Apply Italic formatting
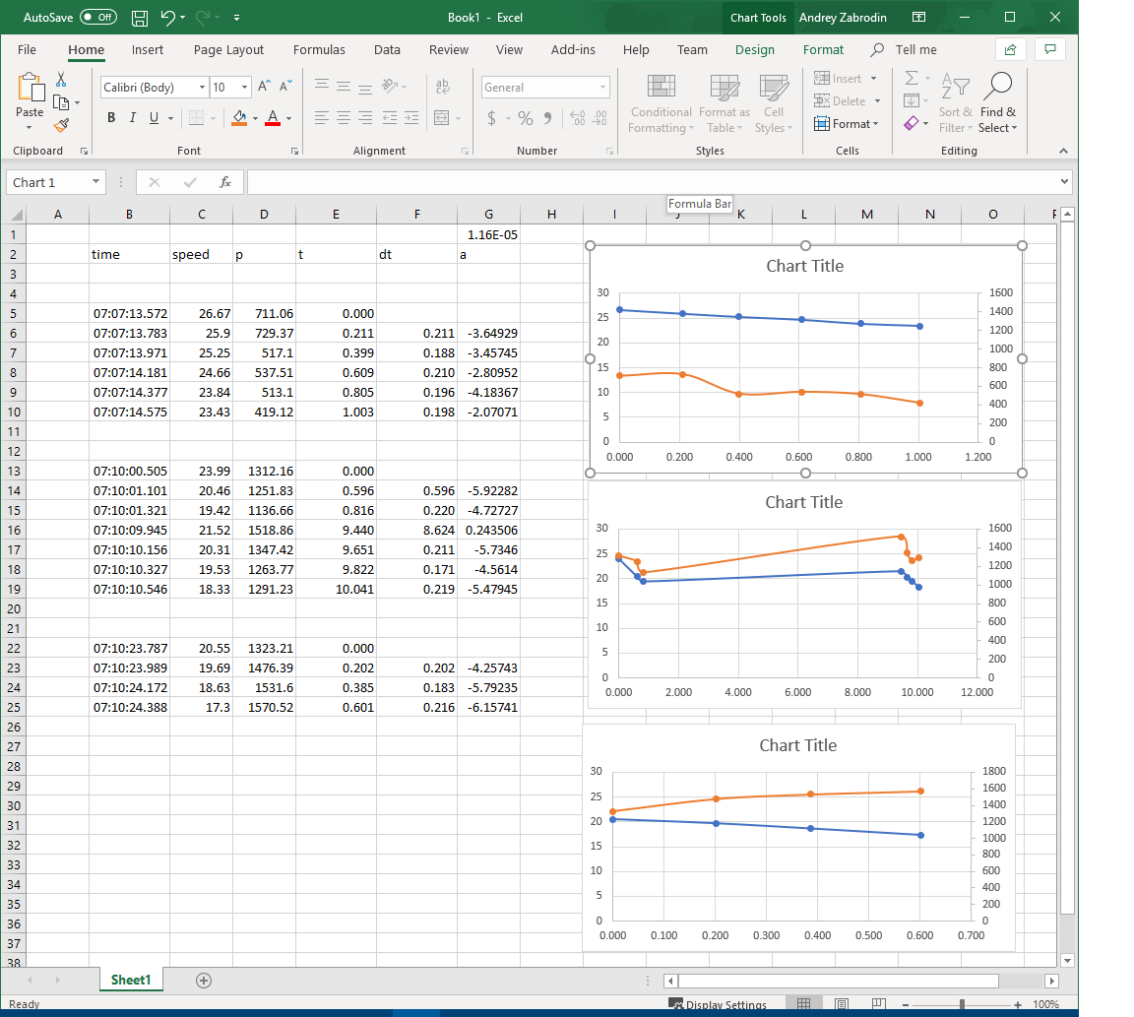Image resolution: width=1134 pixels, height=1017 pixels. coord(132,118)
